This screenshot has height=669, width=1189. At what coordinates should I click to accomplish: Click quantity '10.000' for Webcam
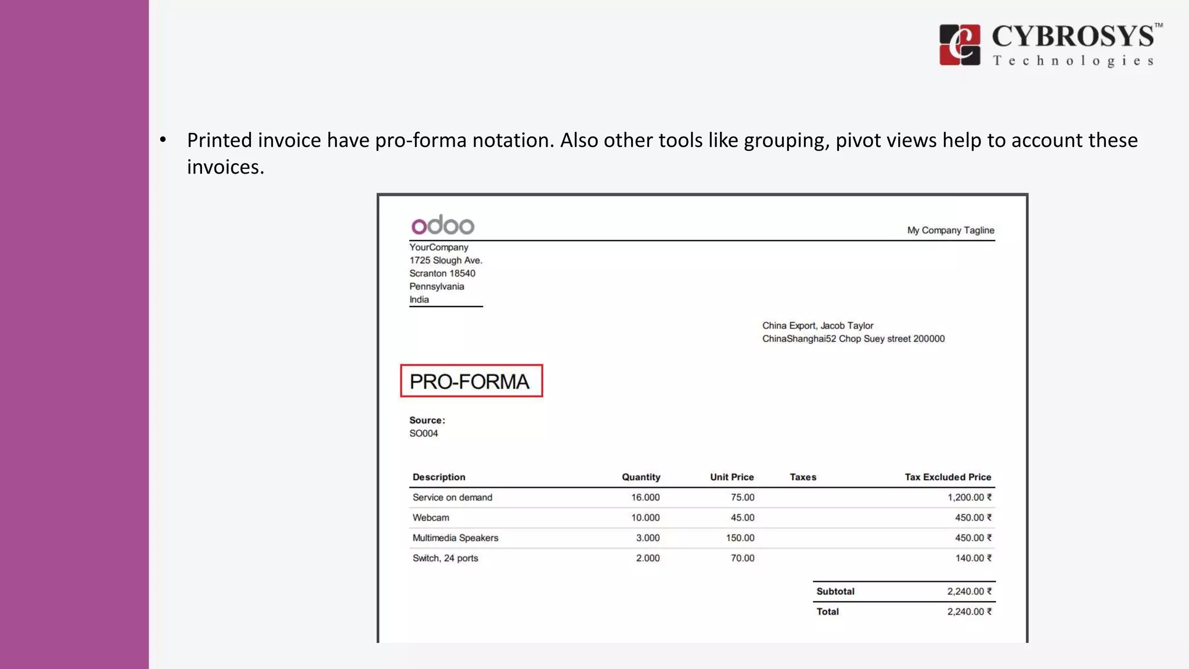(x=646, y=517)
